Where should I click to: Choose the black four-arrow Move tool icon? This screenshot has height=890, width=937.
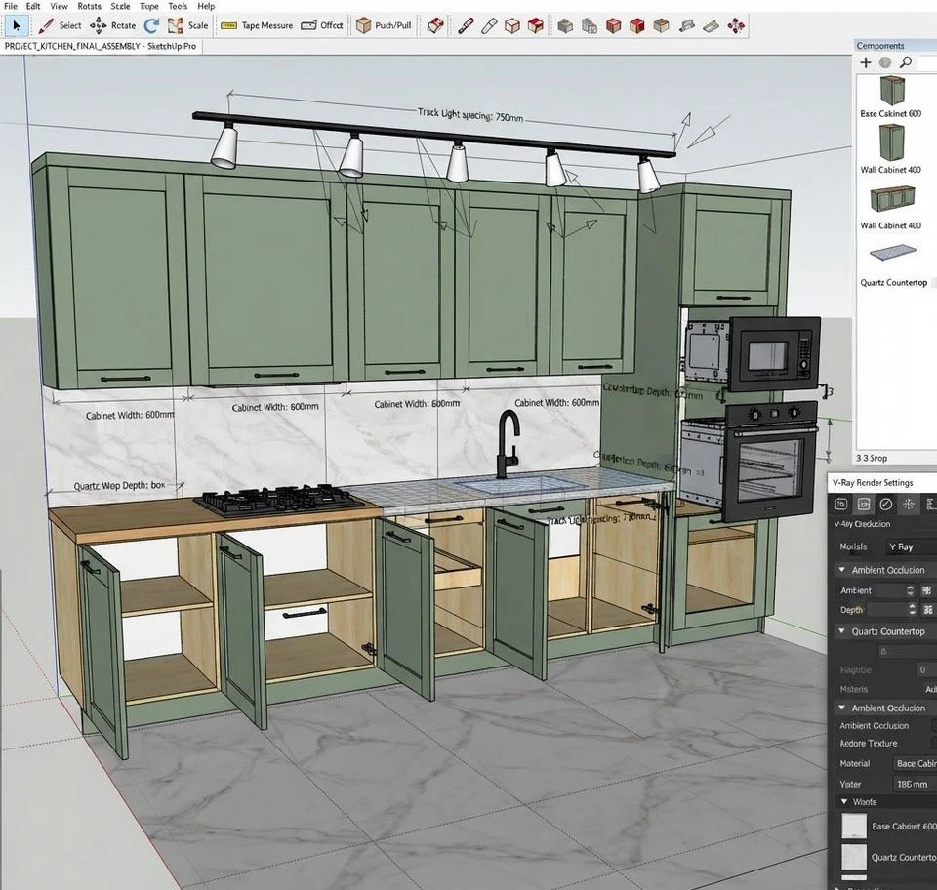pyautogui.click(x=98, y=25)
